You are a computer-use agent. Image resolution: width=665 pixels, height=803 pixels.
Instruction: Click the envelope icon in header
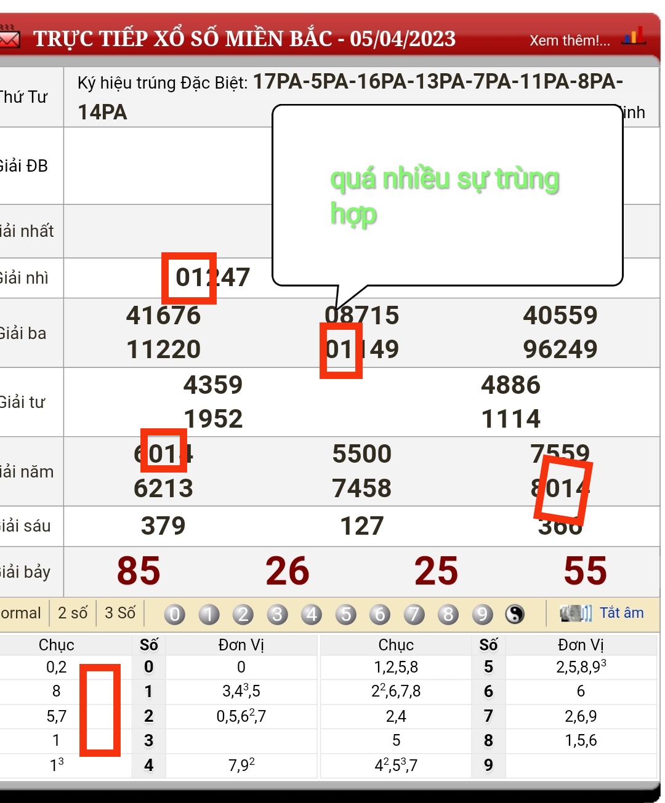point(9,38)
